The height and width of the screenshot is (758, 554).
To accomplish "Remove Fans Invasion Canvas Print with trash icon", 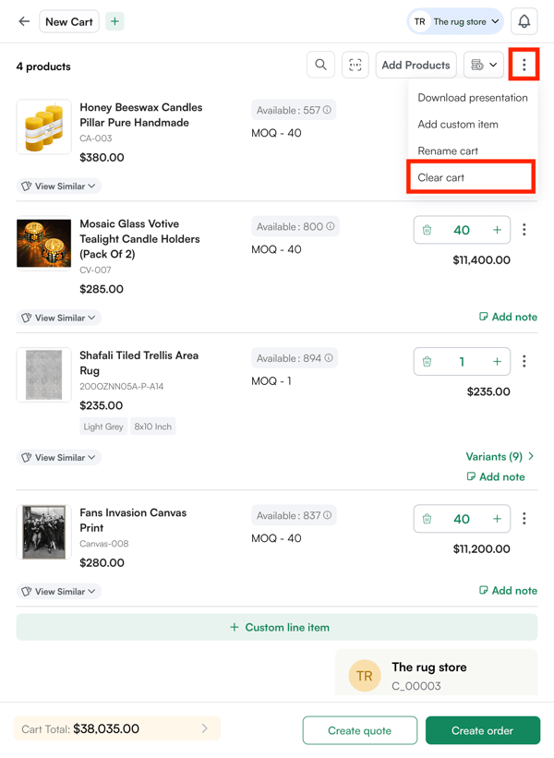I will coord(427,519).
